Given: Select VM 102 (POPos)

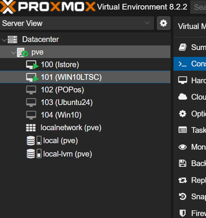Looking at the screenshot, I should point(85,90).
